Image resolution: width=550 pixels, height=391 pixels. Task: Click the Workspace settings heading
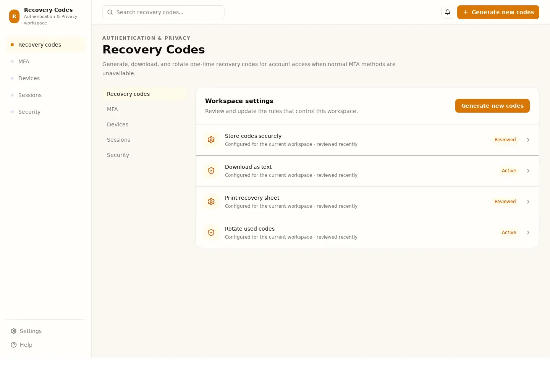[239, 101]
